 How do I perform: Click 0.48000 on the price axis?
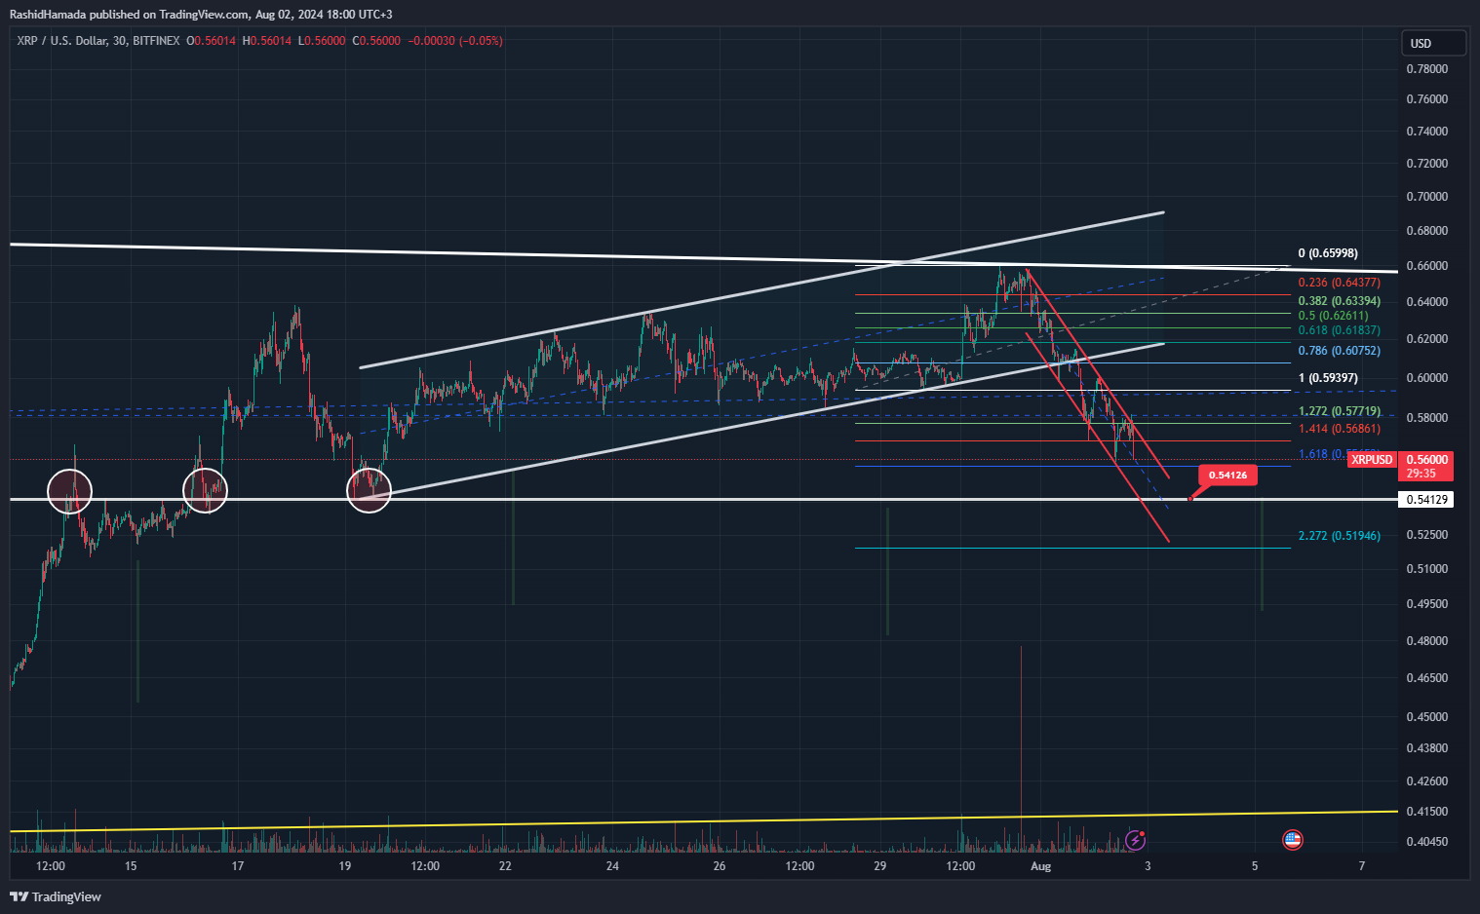tap(1426, 641)
